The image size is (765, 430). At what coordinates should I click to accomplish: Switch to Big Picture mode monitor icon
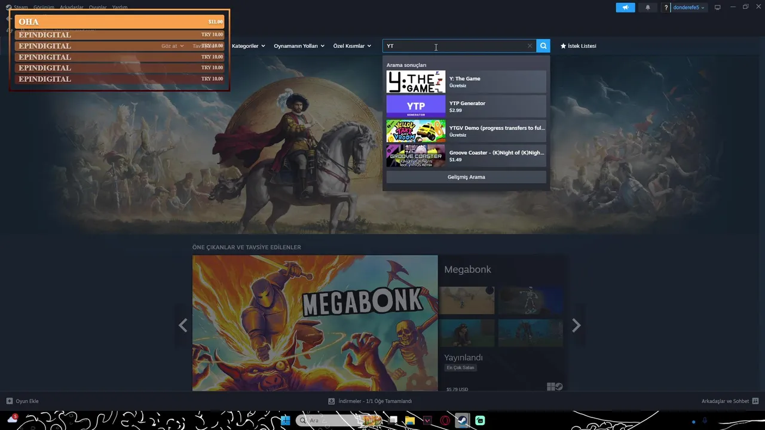[x=718, y=8]
